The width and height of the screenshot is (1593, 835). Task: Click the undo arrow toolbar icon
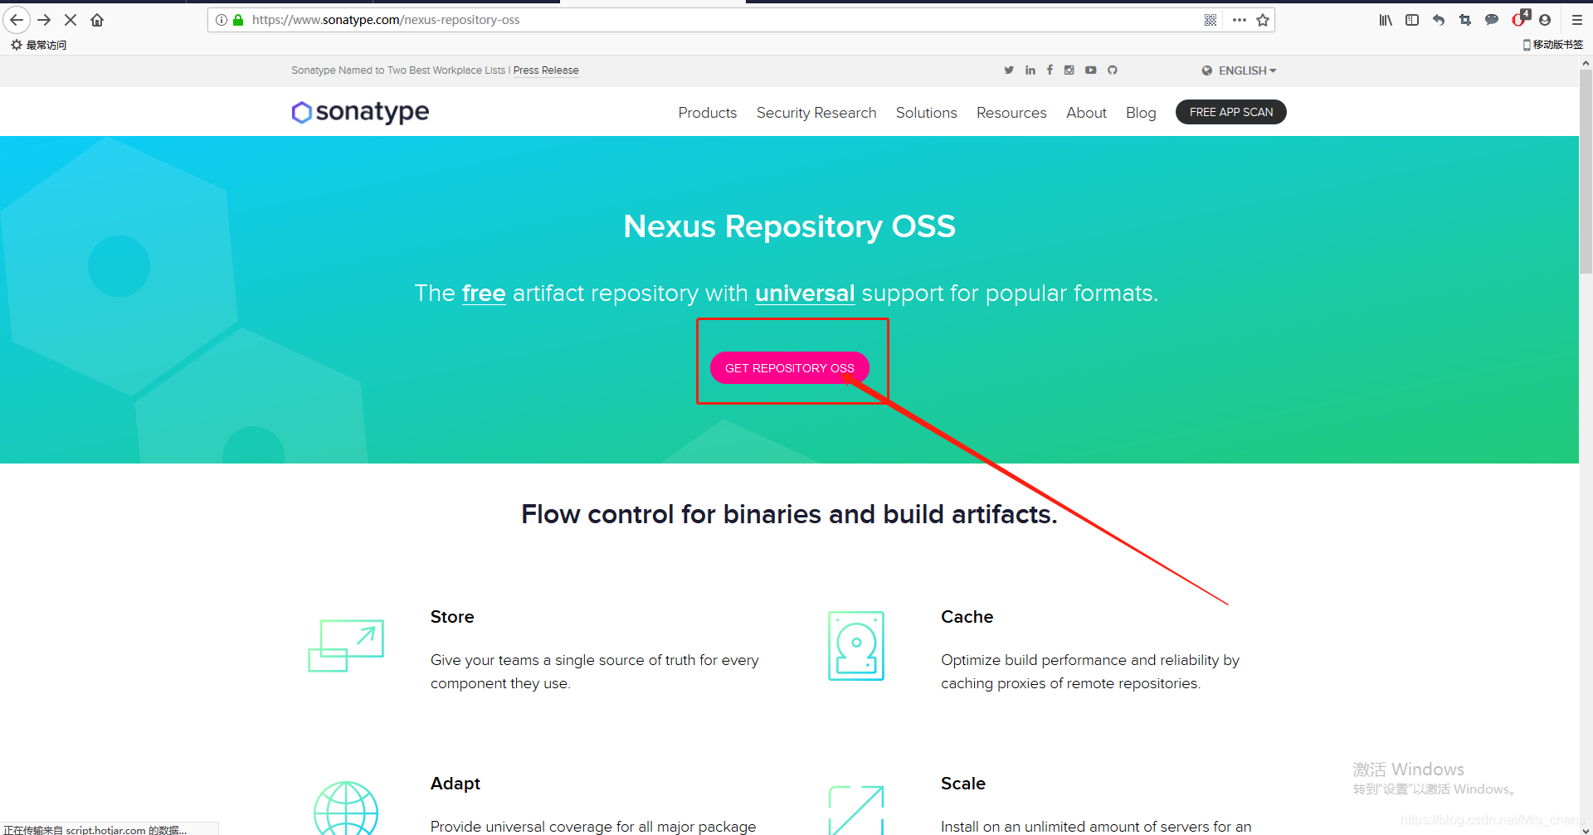(x=1439, y=20)
